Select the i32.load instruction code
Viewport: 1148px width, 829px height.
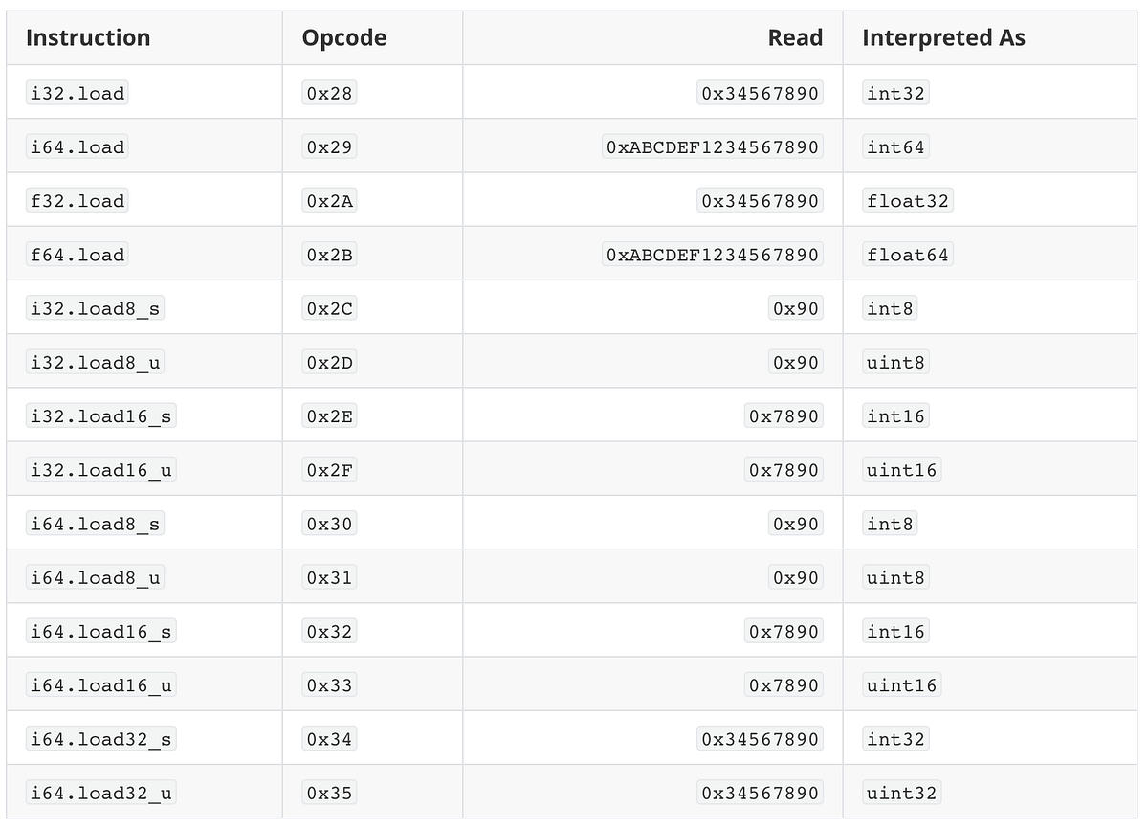click(x=77, y=93)
